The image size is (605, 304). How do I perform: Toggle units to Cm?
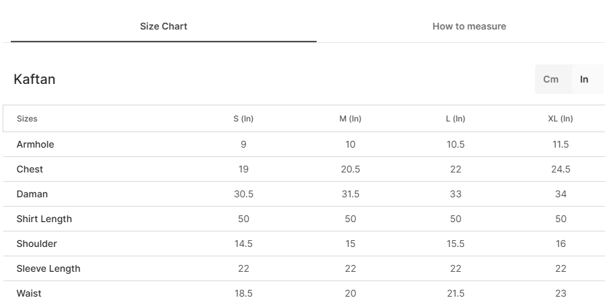click(551, 79)
